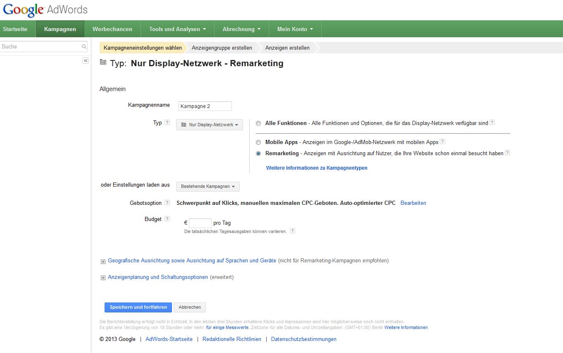Open the Nur Display-Netzwerk type dropdown
This screenshot has height=353, width=563.
point(210,125)
